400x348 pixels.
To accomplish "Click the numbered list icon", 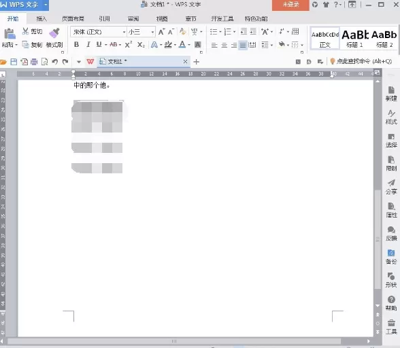I will pos(227,32).
